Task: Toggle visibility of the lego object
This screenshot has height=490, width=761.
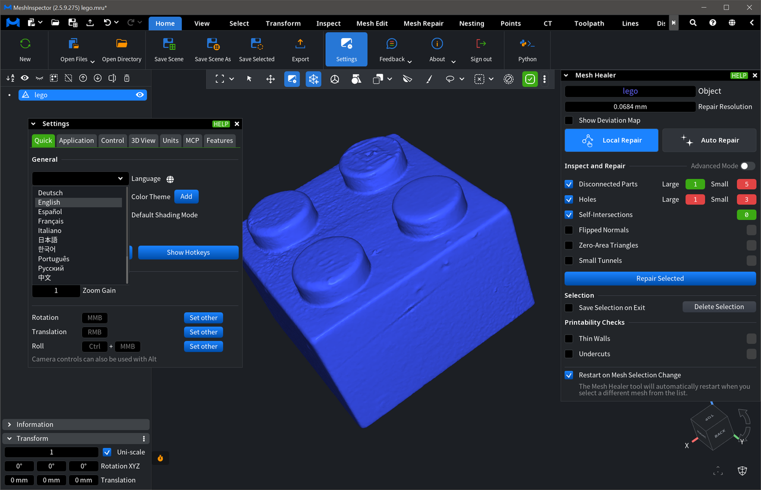Action: pos(140,95)
